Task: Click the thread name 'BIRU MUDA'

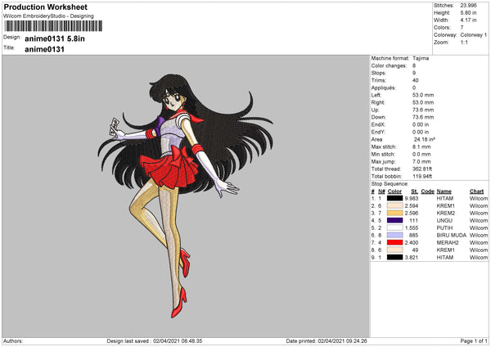Action: pyautogui.click(x=452, y=235)
